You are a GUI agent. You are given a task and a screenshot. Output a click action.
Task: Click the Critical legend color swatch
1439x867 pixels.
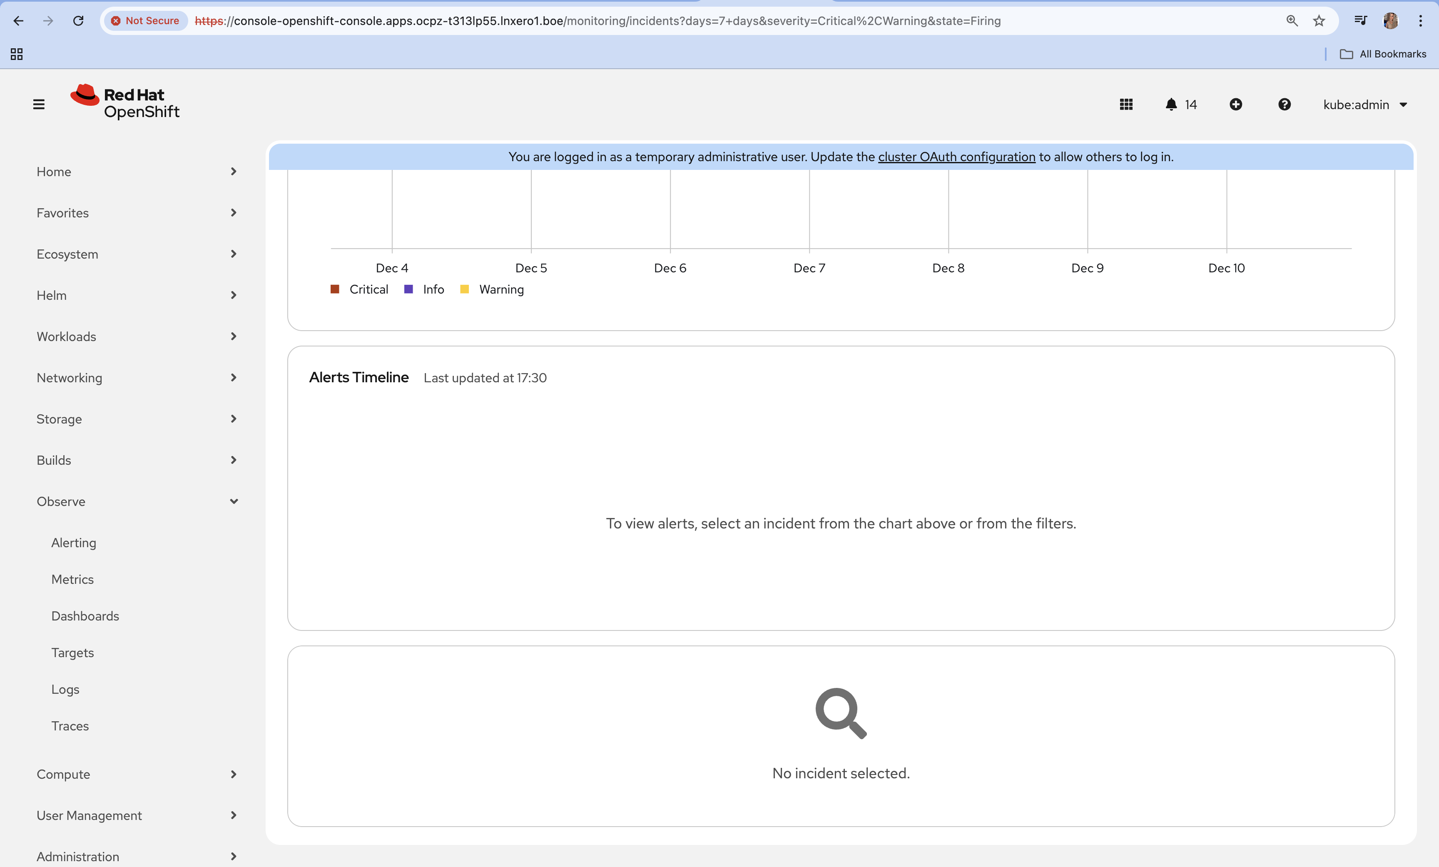click(x=335, y=289)
